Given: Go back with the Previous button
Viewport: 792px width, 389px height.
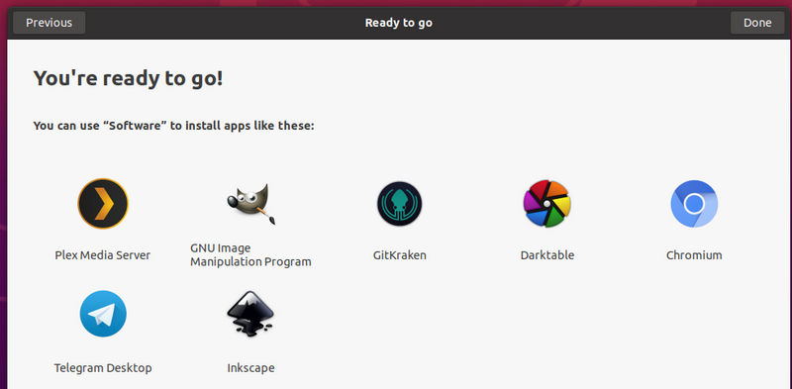Looking at the screenshot, I should coord(49,23).
